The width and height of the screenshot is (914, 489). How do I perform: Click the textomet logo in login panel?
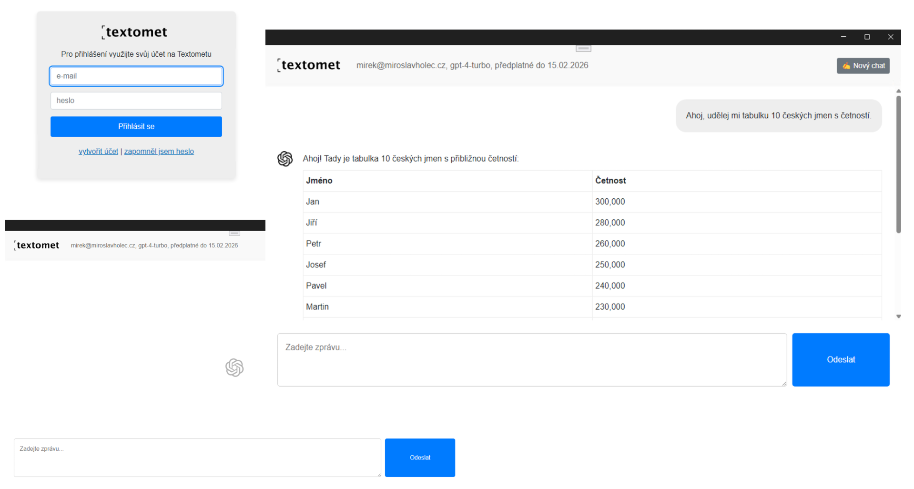tap(134, 32)
